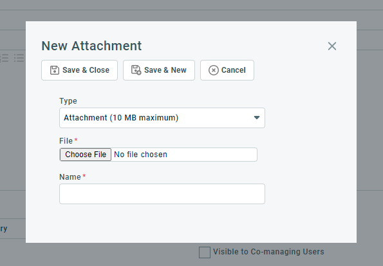Viewport: 383px width, 266px height.
Task: Click the Choose File button
Action: [86, 155]
